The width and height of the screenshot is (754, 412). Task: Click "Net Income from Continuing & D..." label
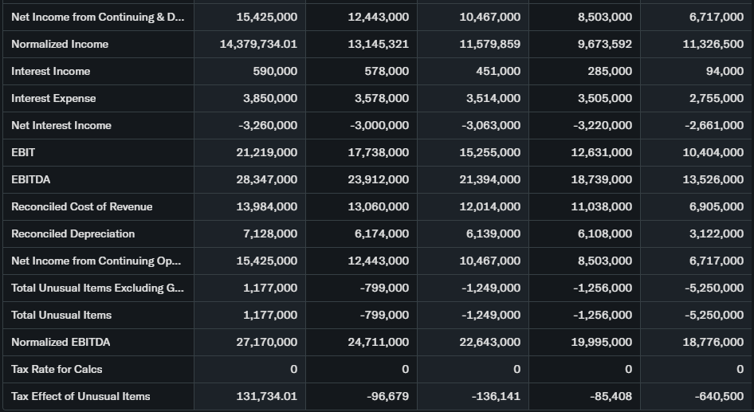pyautogui.click(x=96, y=17)
